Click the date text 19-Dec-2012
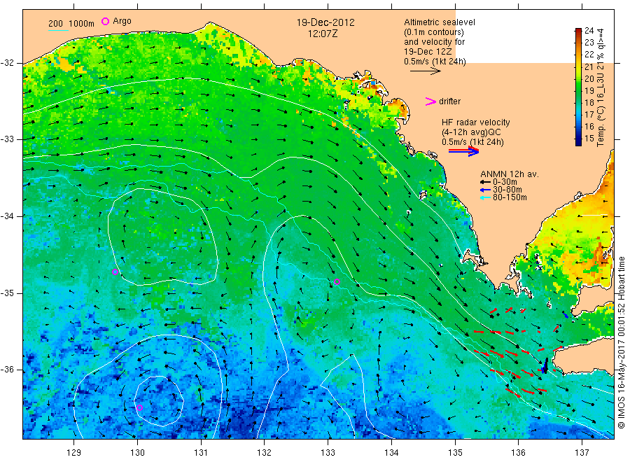The image size is (630, 462). 325,22
